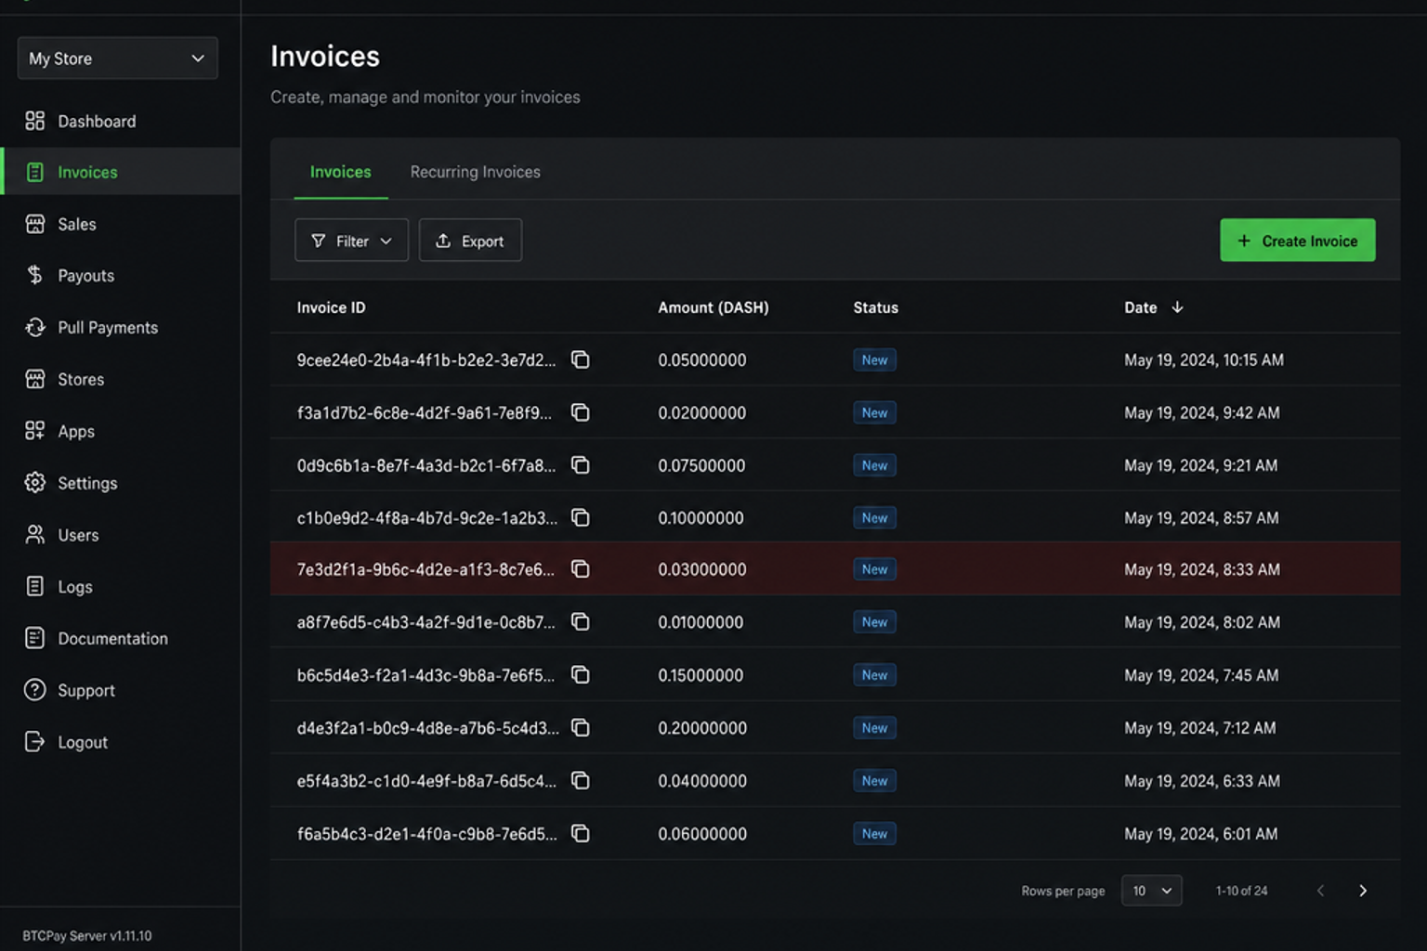Click date May 19, 2024, 6:01 AM
The image size is (1427, 951).
click(x=1200, y=834)
